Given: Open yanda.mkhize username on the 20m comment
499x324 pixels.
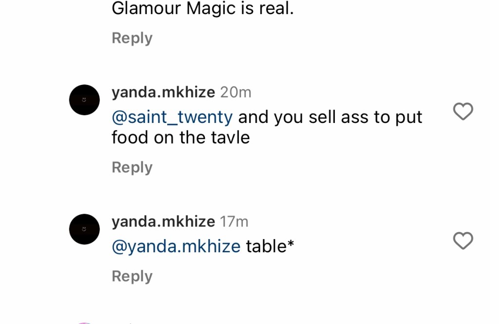Looking at the screenshot, I should coord(163,92).
